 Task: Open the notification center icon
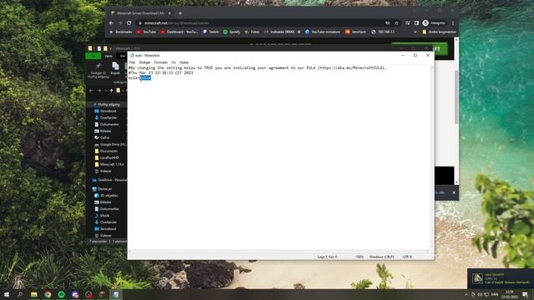click(525, 294)
